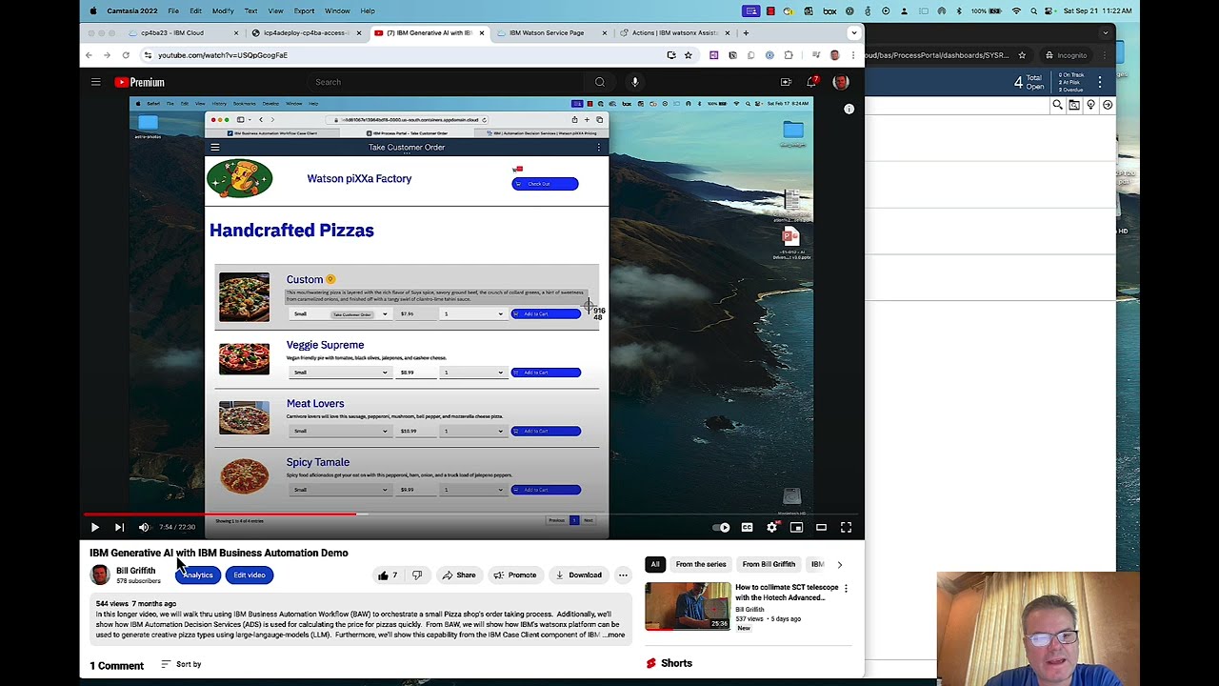Click the Promote button
This screenshot has width=1219, height=686.
coord(515,575)
